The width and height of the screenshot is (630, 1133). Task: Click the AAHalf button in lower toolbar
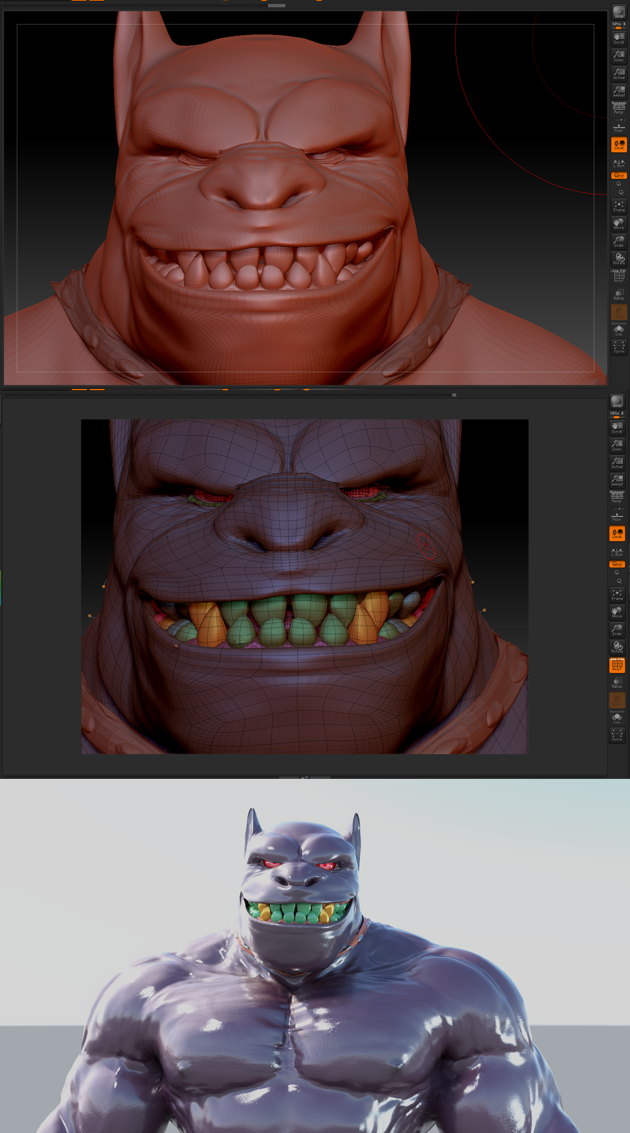(617, 480)
